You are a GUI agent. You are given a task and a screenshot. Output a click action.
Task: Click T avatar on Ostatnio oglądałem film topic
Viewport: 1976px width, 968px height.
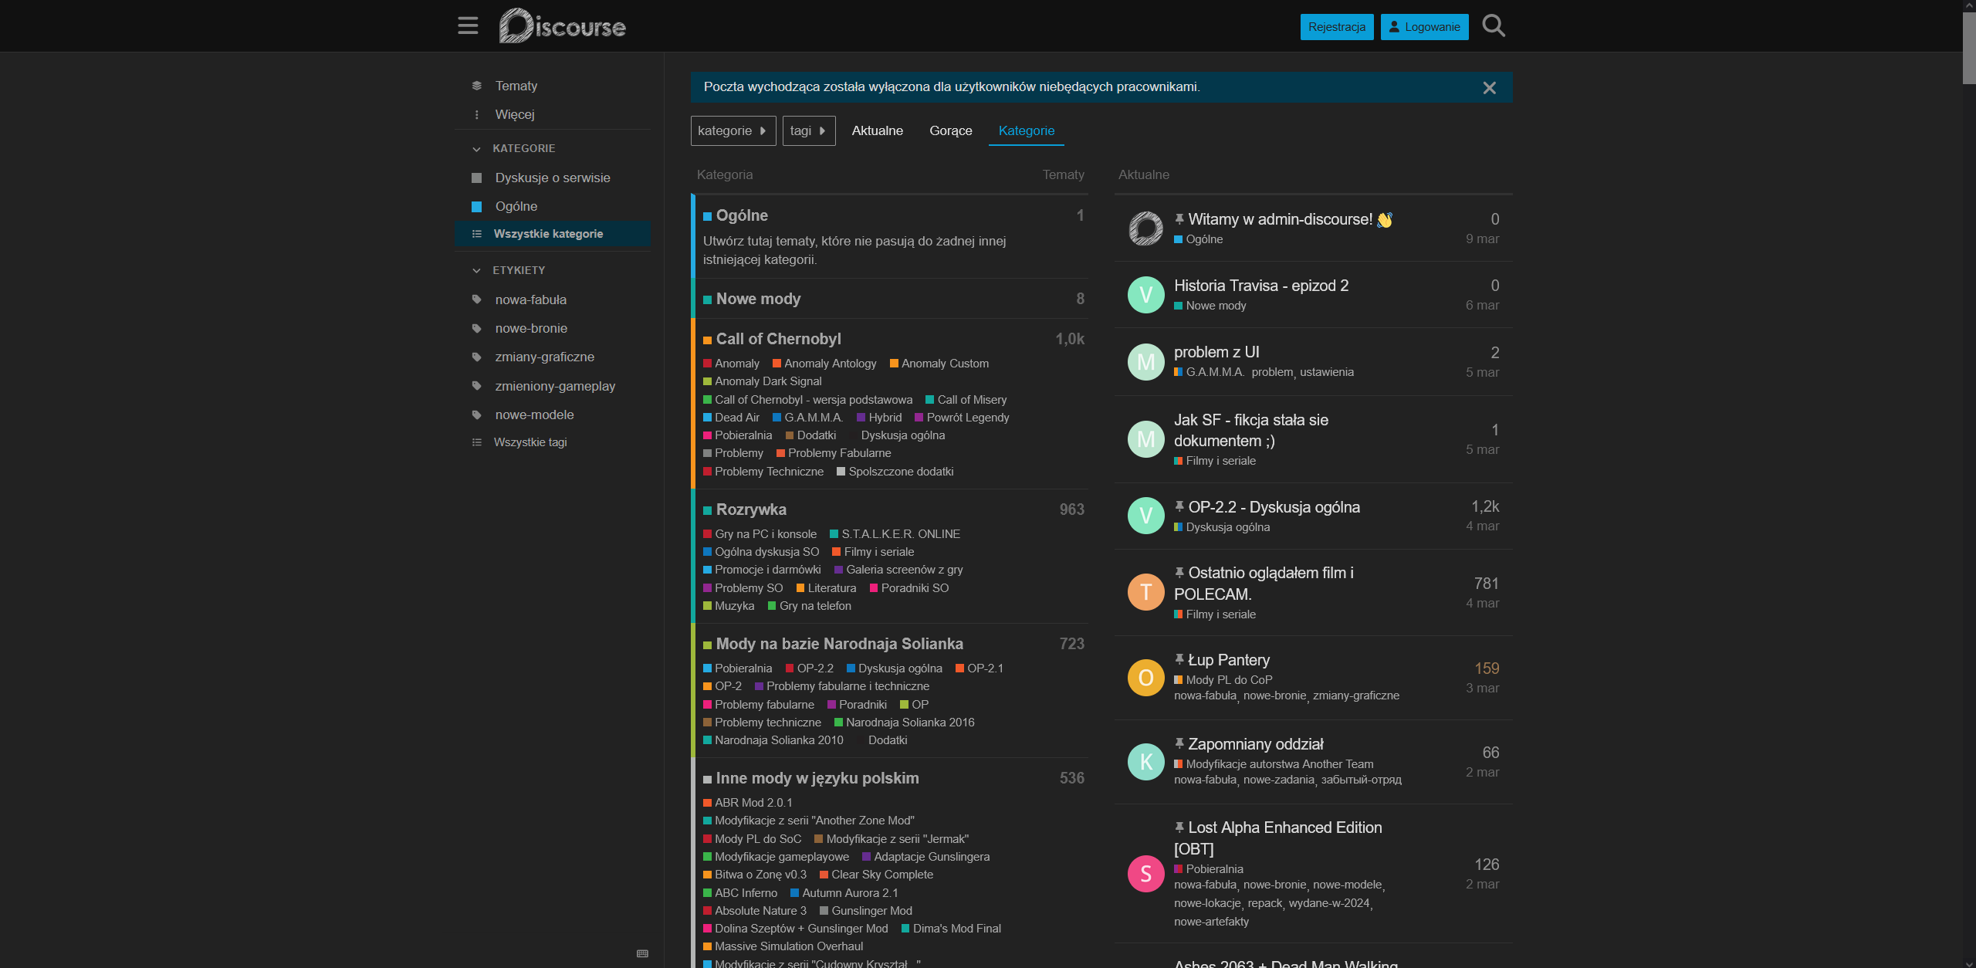1145,592
